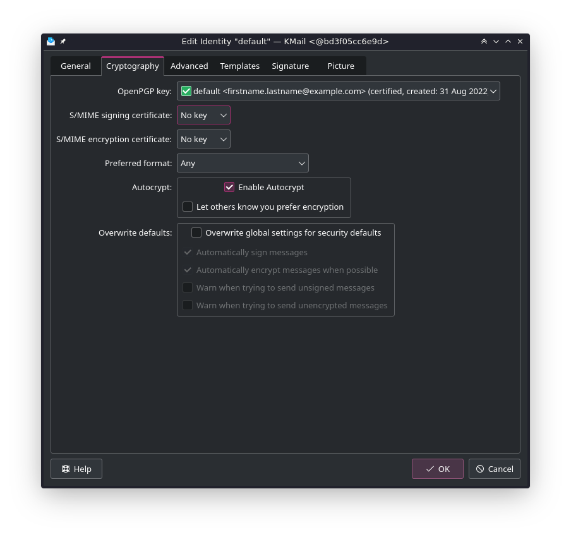Image resolution: width=571 pixels, height=537 pixels.
Task: Click the KMail app icon in title bar
Action: [x=51, y=42]
